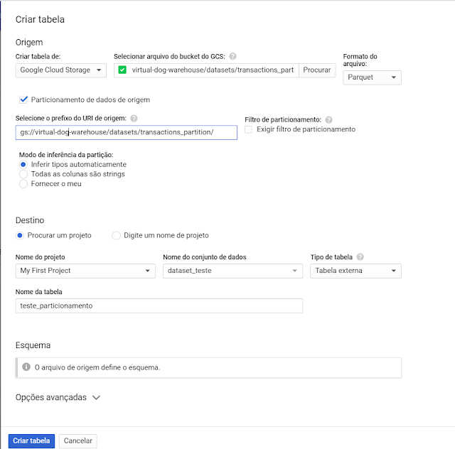455x449 pixels.
Task: Click 'Modo de inferência da partição' label
Action: (x=66, y=155)
